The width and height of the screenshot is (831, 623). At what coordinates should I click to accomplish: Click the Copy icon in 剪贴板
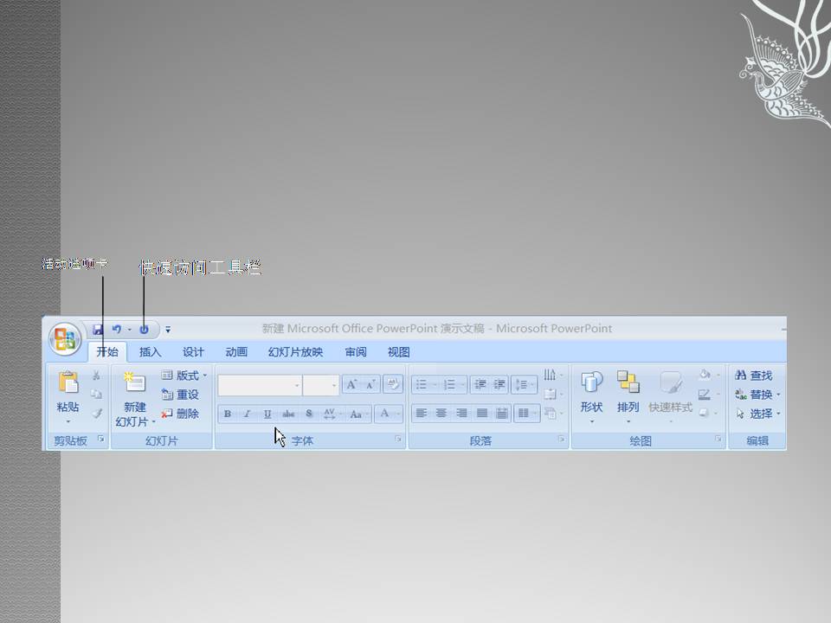[96, 395]
